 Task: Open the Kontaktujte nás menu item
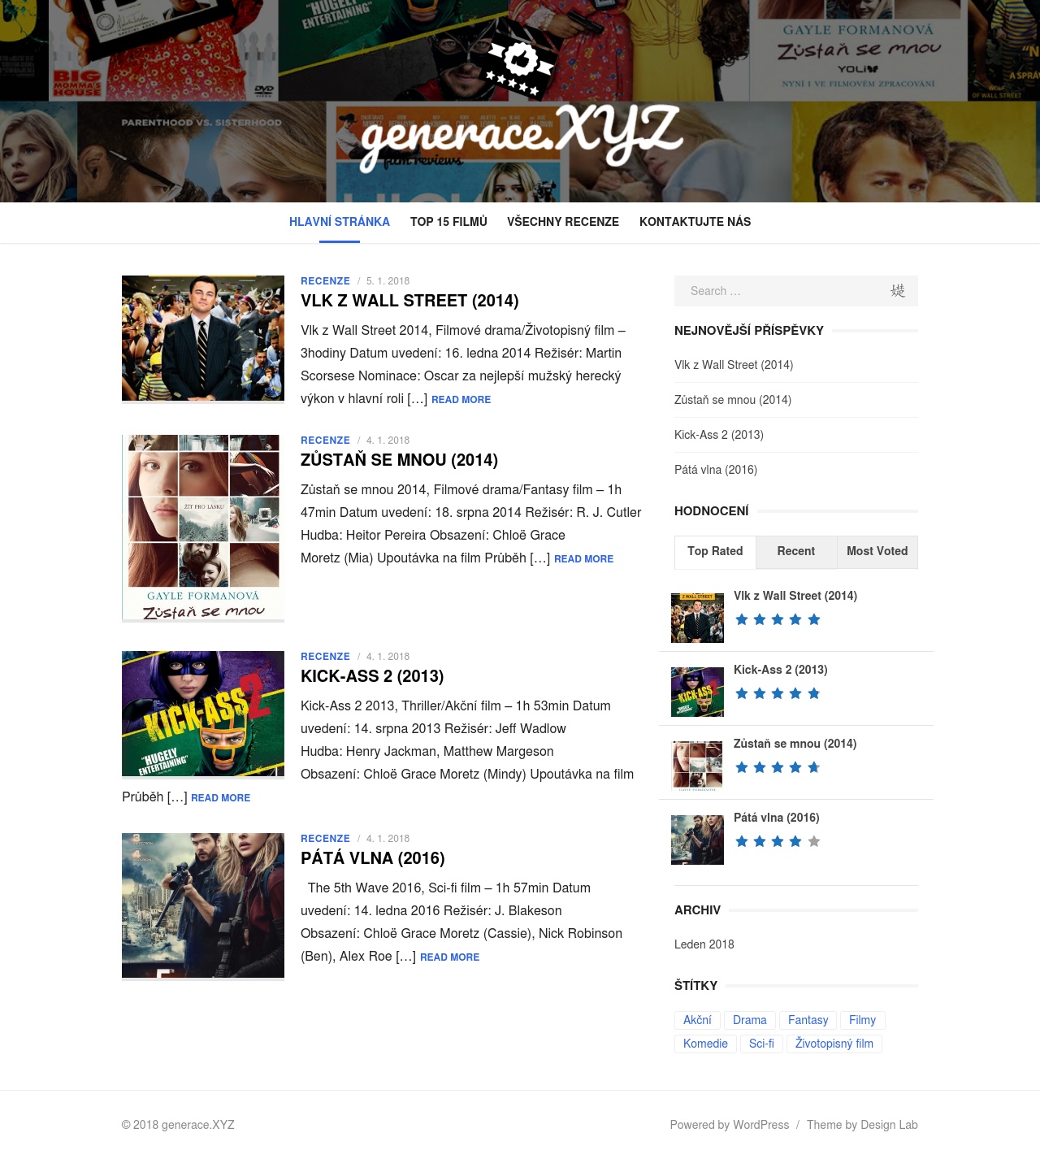click(x=695, y=222)
